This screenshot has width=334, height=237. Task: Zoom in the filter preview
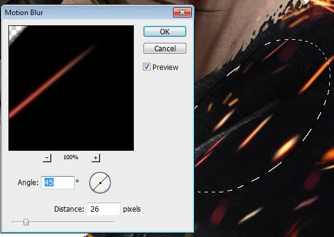tap(96, 158)
